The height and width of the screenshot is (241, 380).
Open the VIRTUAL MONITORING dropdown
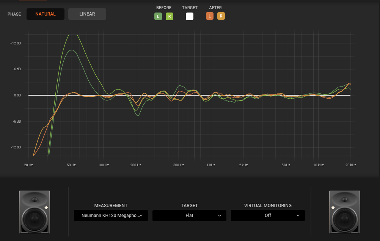pyautogui.click(x=268, y=216)
